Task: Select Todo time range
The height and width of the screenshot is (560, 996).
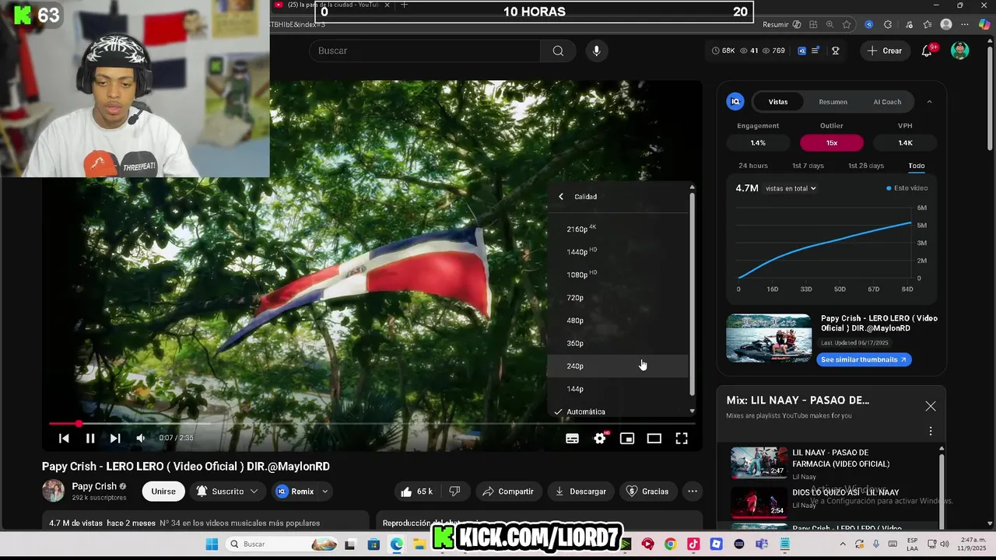Action: [916, 166]
